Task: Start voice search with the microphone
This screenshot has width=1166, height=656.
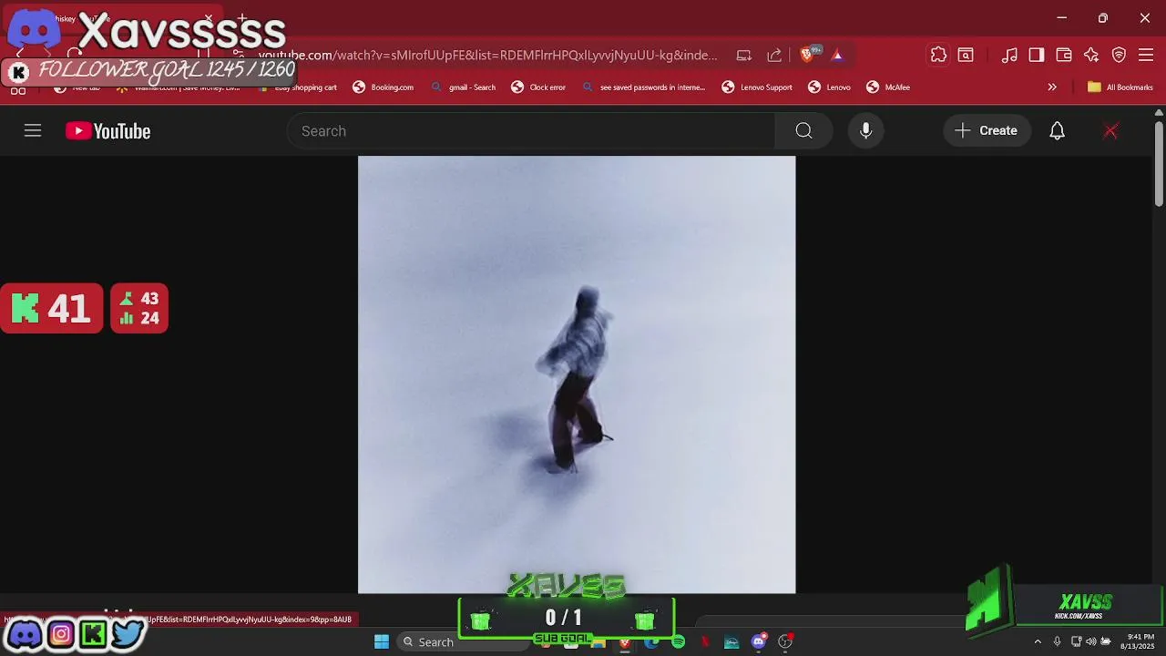Action: click(x=865, y=131)
